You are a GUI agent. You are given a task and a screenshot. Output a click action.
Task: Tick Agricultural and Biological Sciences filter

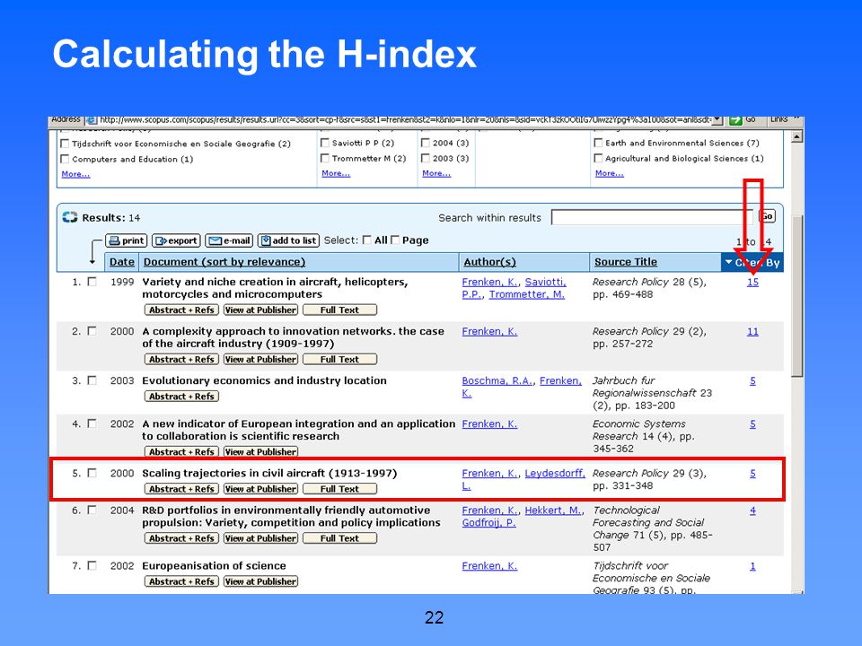(598, 158)
